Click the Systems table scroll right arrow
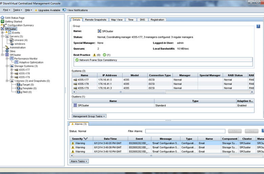The width and height of the screenshot is (264, 174). pos(252,92)
